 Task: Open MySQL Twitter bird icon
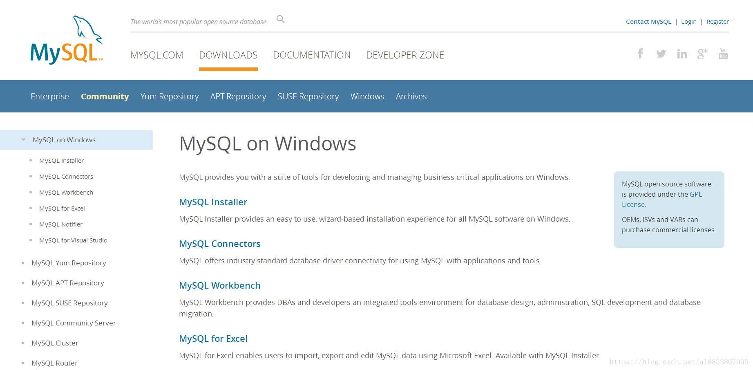[661, 54]
